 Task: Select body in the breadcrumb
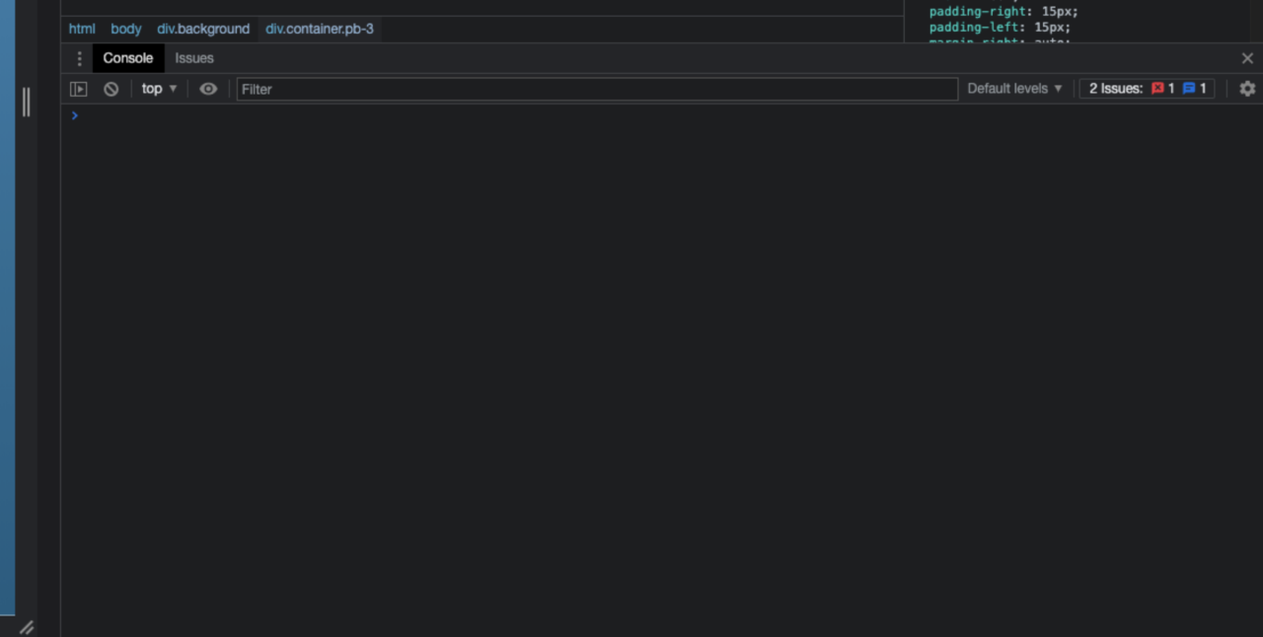point(126,29)
